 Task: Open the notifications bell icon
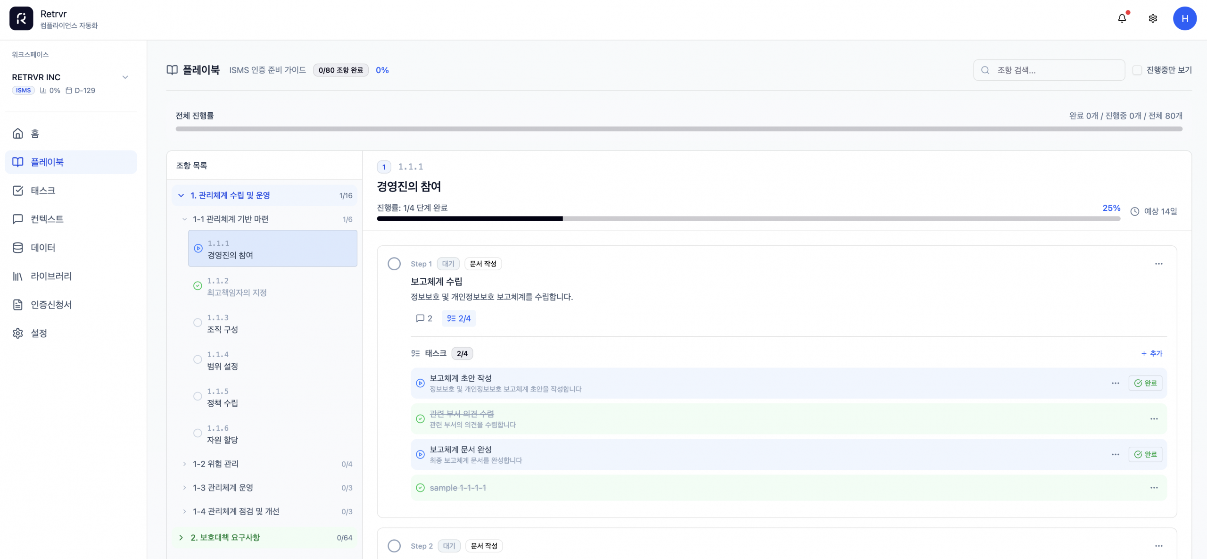click(x=1122, y=18)
